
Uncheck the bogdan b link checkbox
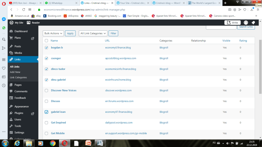point(46,48)
